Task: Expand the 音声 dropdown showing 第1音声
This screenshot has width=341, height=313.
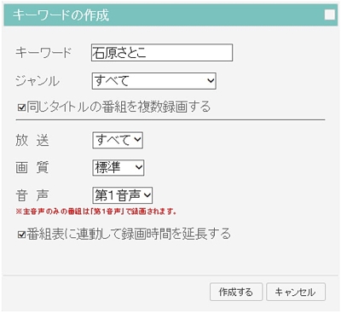Action: point(123,195)
